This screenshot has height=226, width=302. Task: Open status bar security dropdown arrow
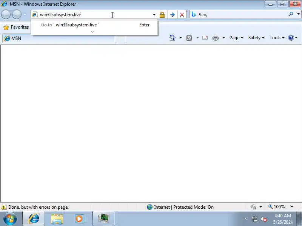pos(260,207)
